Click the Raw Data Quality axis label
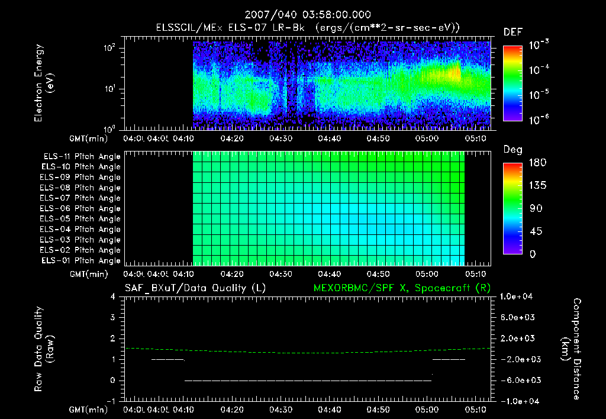606x419 pixels. tap(44, 349)
